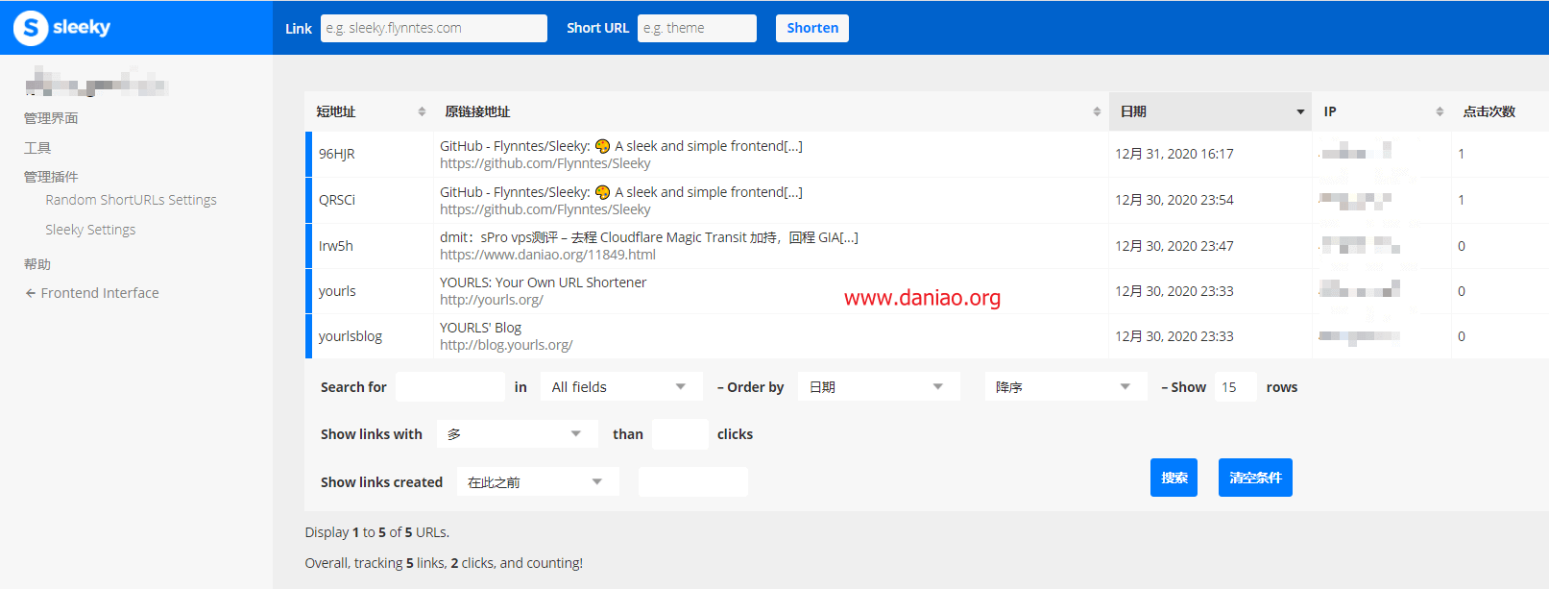1549x589 pixels.
Task: Sort by short URL column arrows
Action: [422, 111]
